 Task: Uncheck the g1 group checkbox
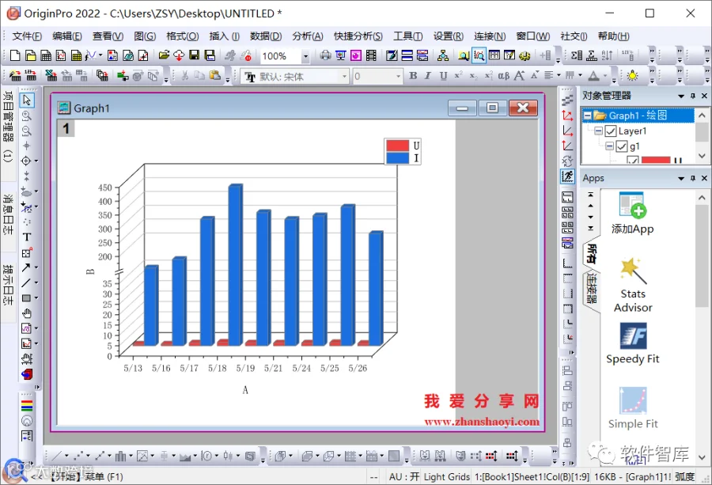coord(622,146)
